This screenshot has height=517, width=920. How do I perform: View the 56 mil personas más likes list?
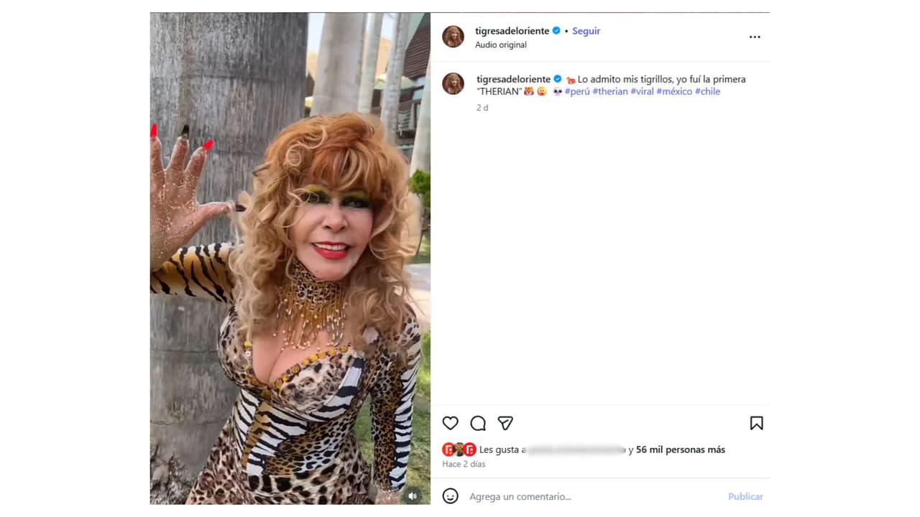coord(681,450)
